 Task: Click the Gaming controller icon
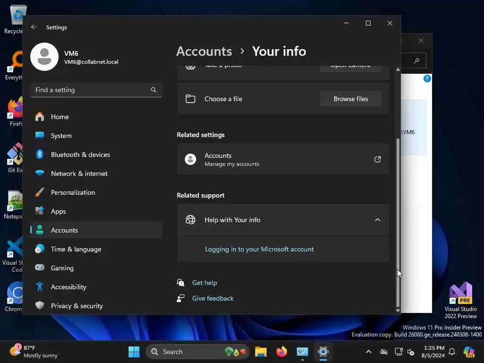(x=40, y=268)
